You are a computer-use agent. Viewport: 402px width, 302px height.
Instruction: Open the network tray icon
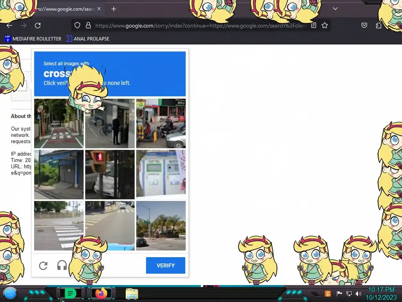click(x=349, y=293)
